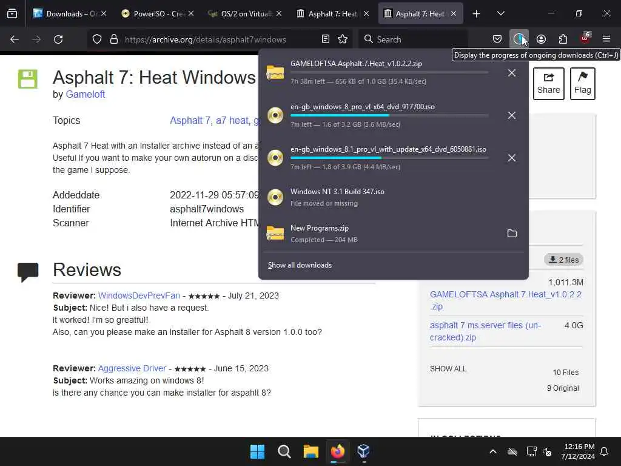621x466 pixels.
Task: Close the PowerISO tab
Action: (191, 14)
